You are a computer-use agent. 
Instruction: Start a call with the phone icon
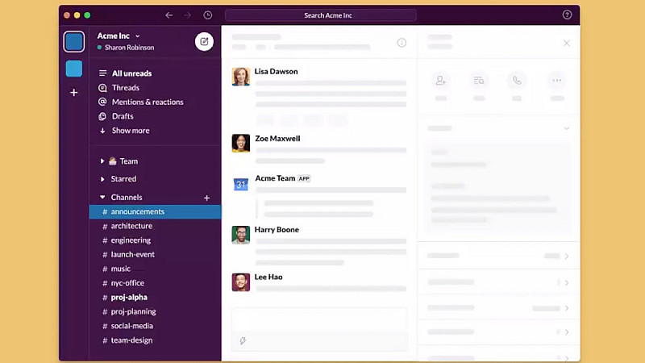[517, 81]
